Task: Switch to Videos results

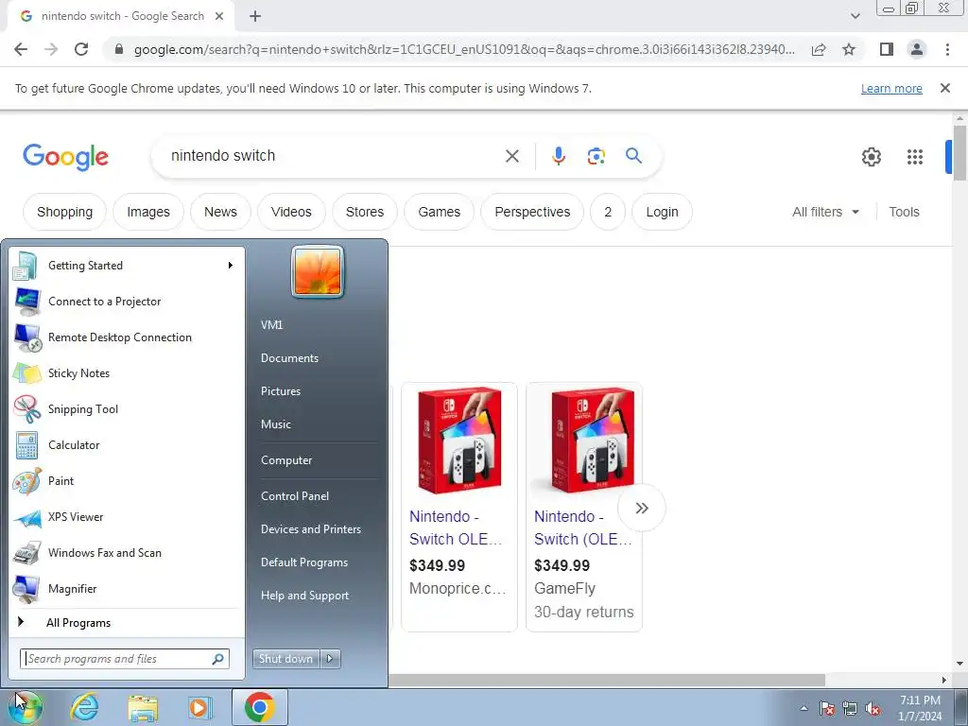Action: tap(291, 212)
